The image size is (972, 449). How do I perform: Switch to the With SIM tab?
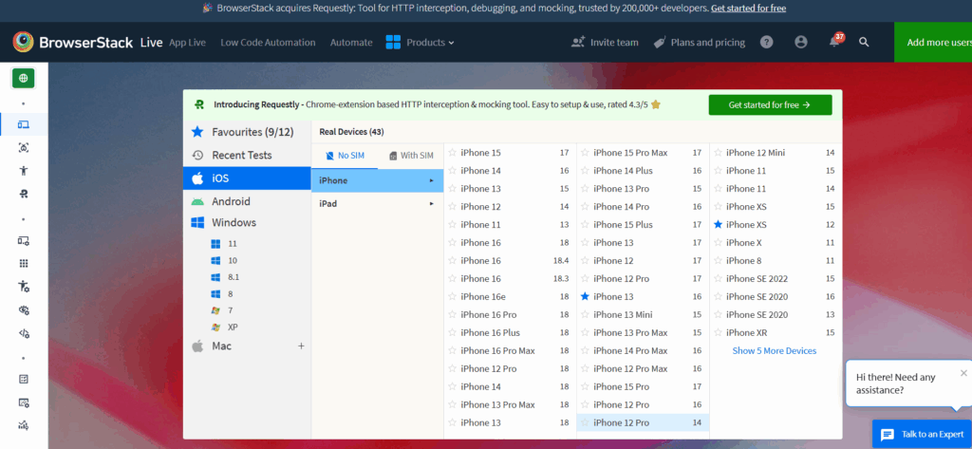point(411,156)
